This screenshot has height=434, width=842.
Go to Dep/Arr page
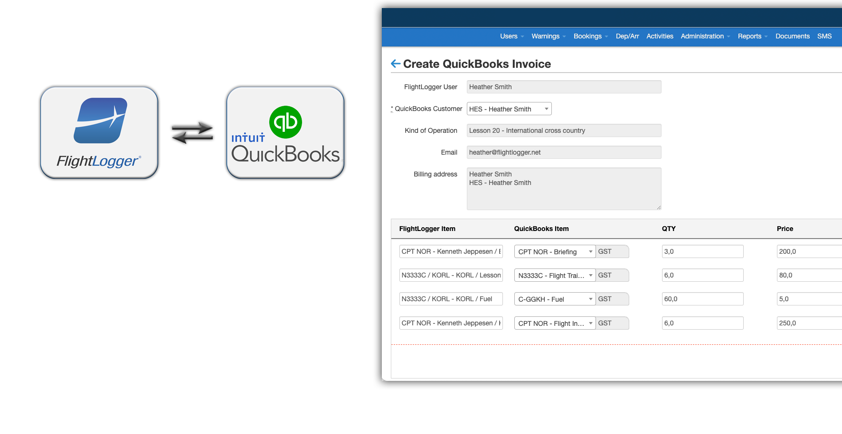(x=627, y=36)
